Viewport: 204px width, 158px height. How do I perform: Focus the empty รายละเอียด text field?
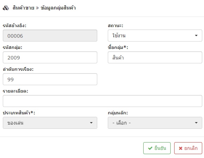(x=103, y=101)
